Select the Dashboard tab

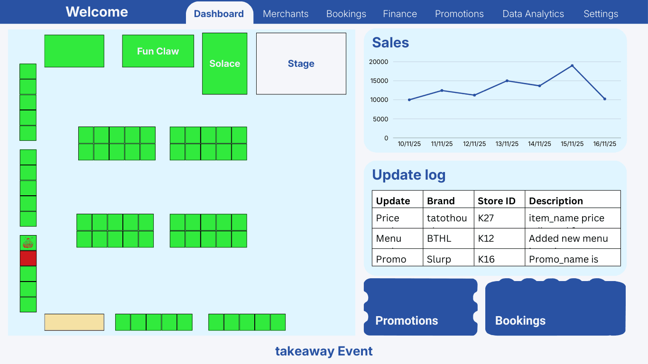pyautogui.click(x=219, y=14)
